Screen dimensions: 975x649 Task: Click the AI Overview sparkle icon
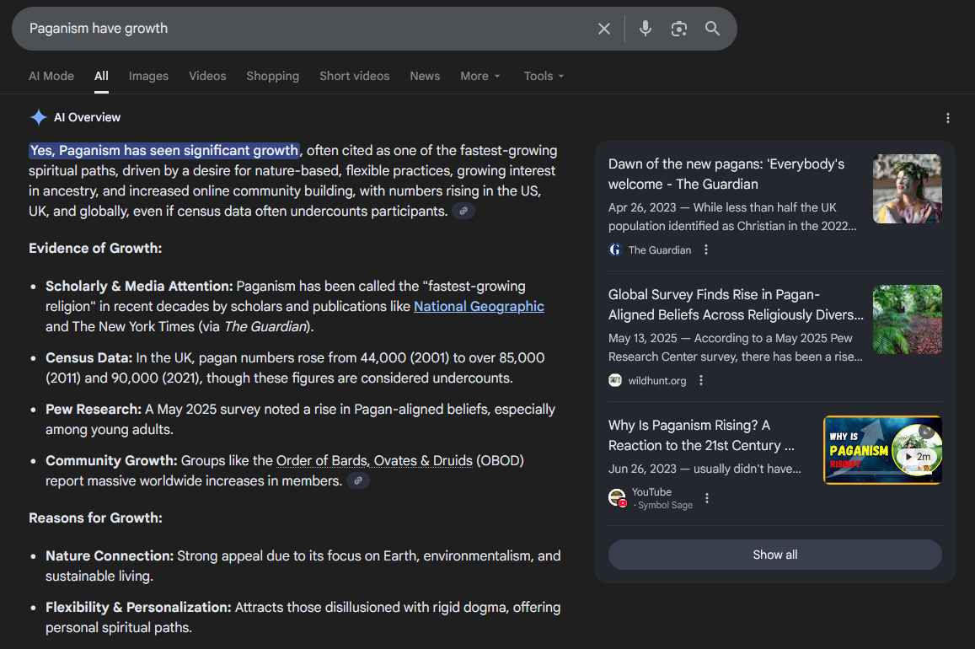coord(39,117)
